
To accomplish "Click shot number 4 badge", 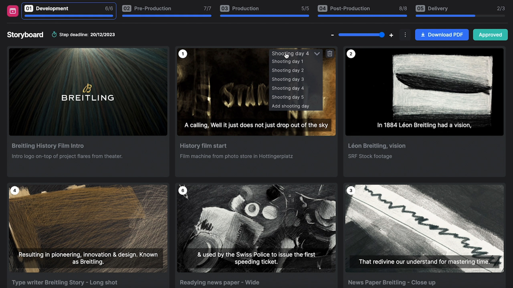I will point(14,190).
